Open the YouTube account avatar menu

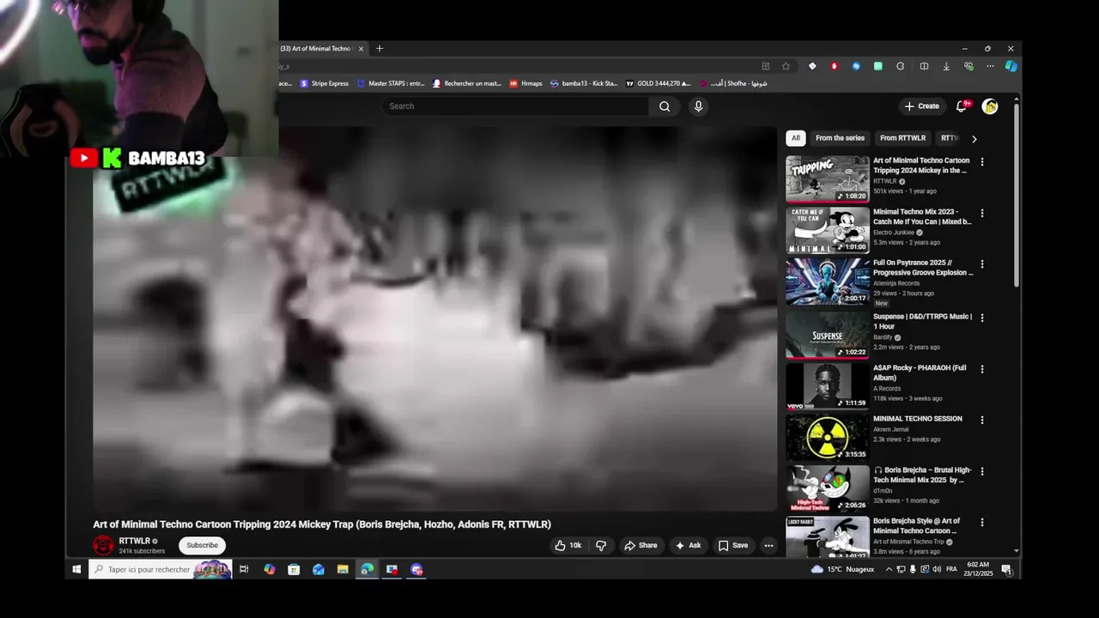990,106
